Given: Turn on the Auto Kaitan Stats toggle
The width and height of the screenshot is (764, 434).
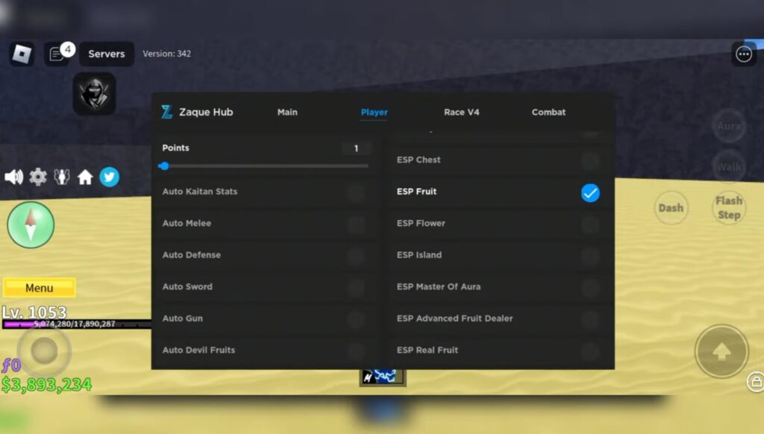Looking at the screenshot, I should click(356, 192).
